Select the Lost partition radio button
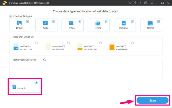Viewport: 172px width, 108px height. (x=69, y=43)
